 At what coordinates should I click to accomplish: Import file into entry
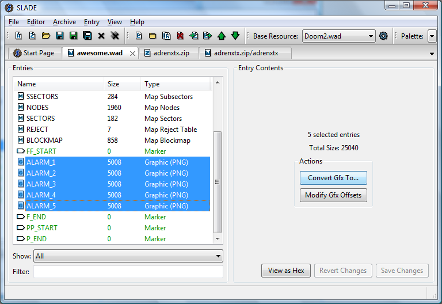(x=194, y=36)
